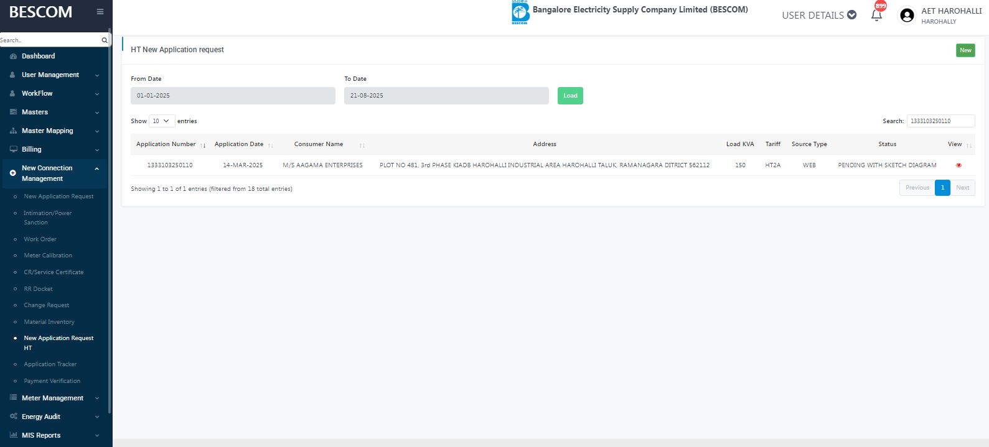Click the sidebar vertical scrollbar

coord(110,221)
